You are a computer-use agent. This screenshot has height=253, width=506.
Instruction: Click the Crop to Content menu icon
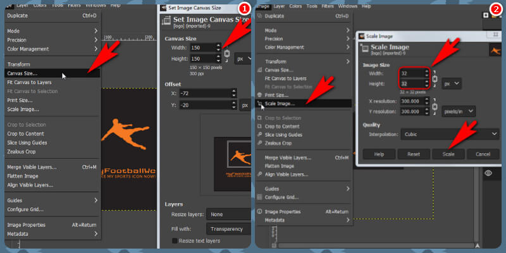[x=260, y=126]
